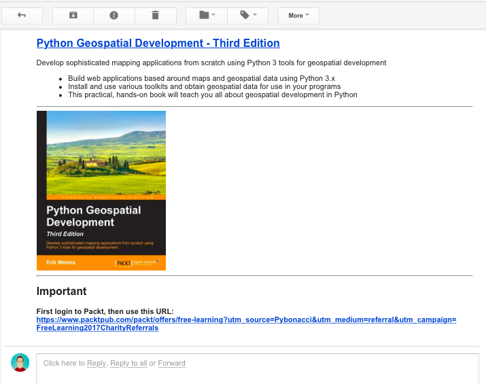Click Reply in the response box

(97, 363)
